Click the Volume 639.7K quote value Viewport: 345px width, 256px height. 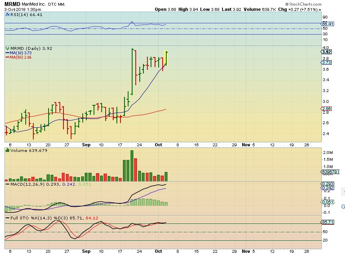point(260,10)
